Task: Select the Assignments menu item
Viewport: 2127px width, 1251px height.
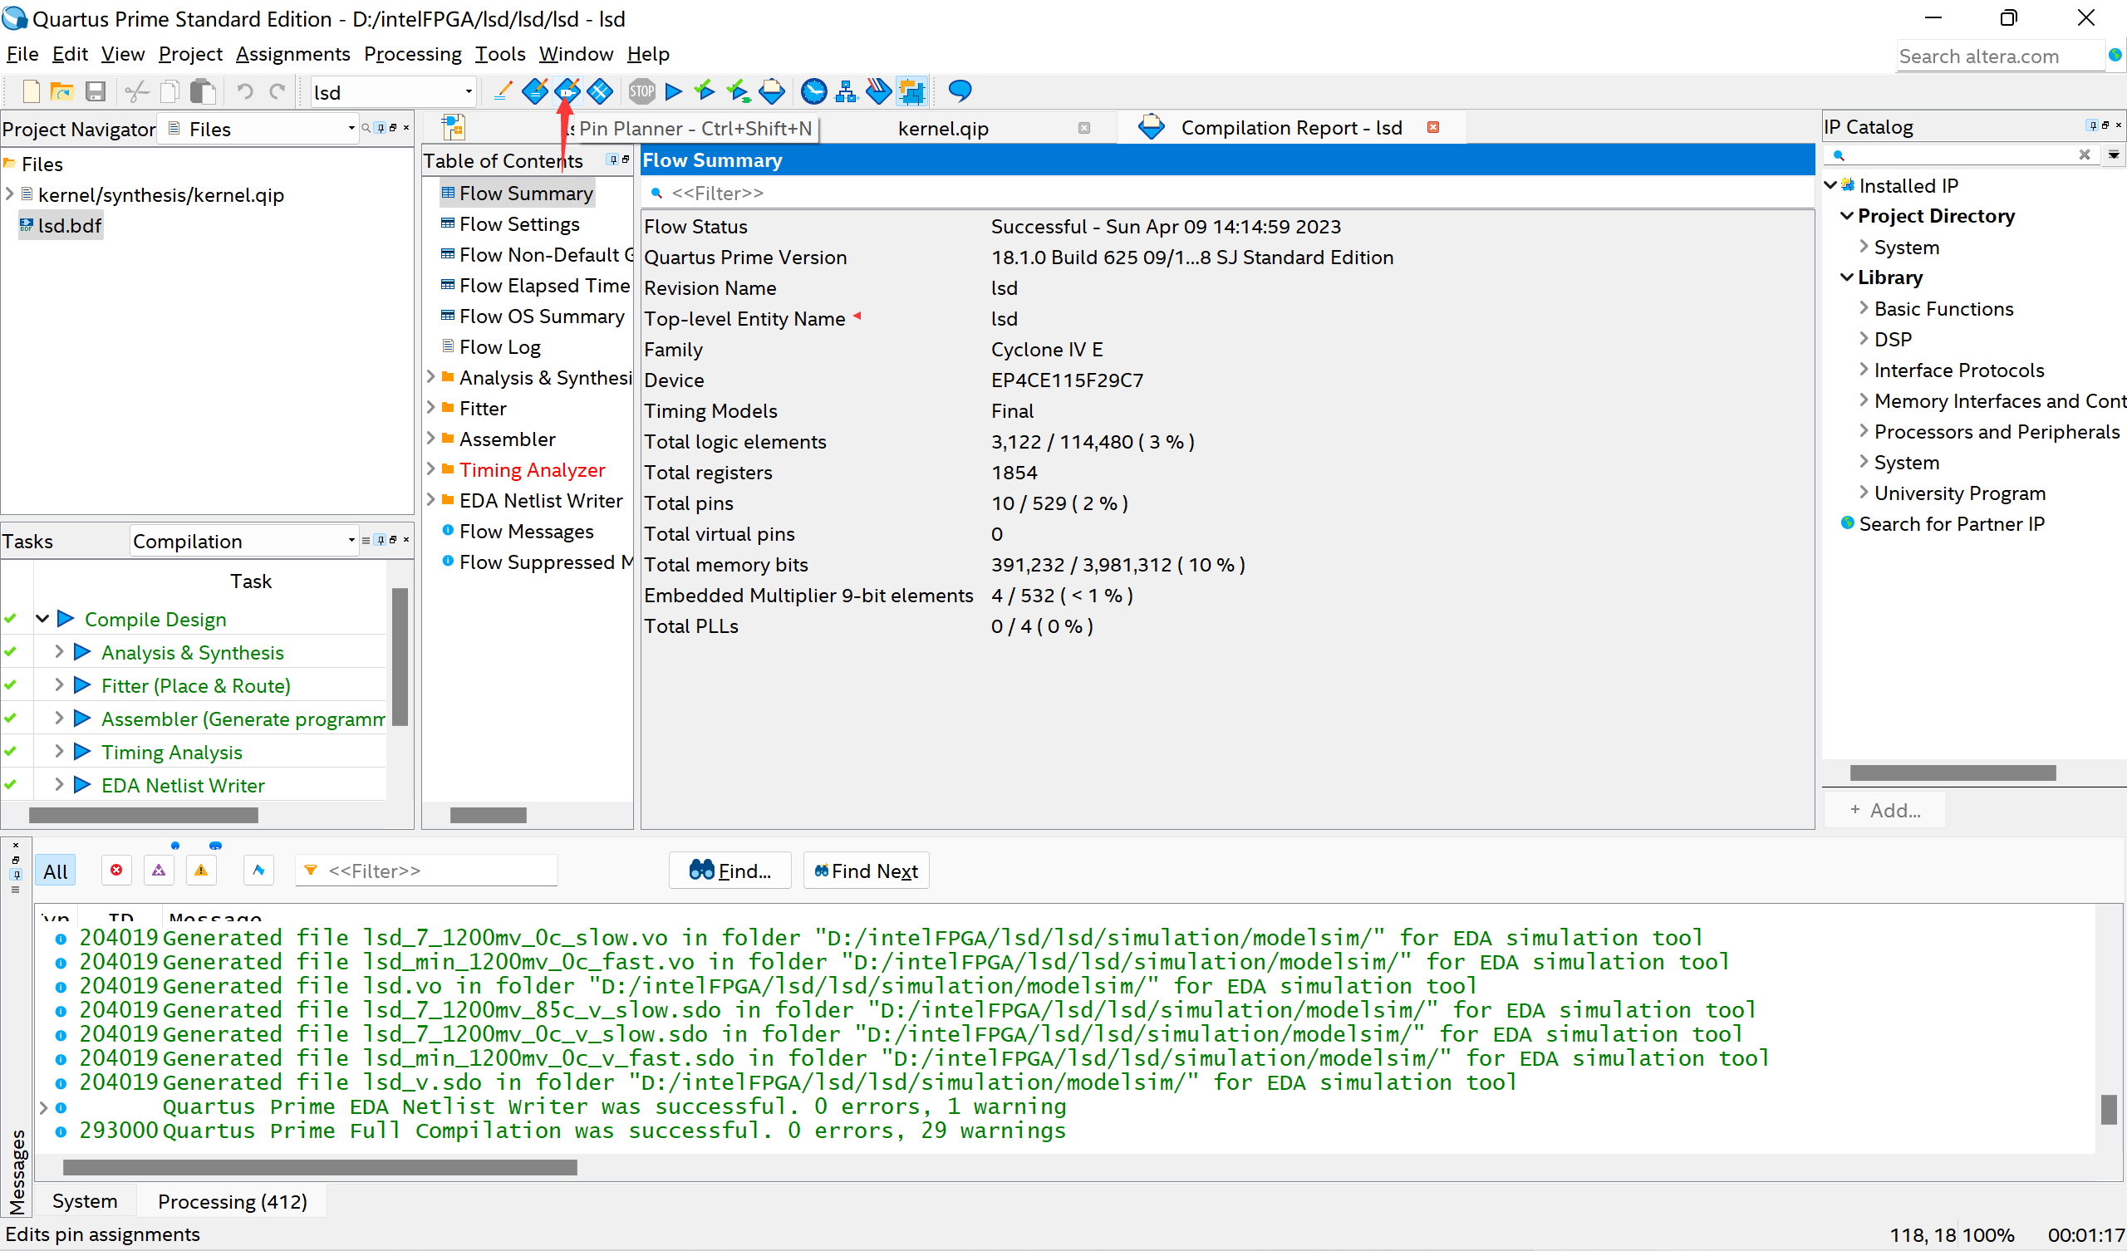Action: pos(292,54)
